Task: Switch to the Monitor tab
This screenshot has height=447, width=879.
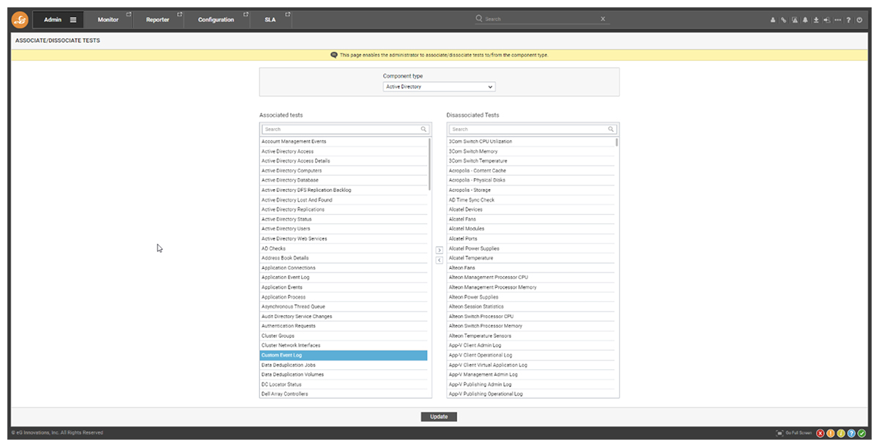Action: coord(108,20)
